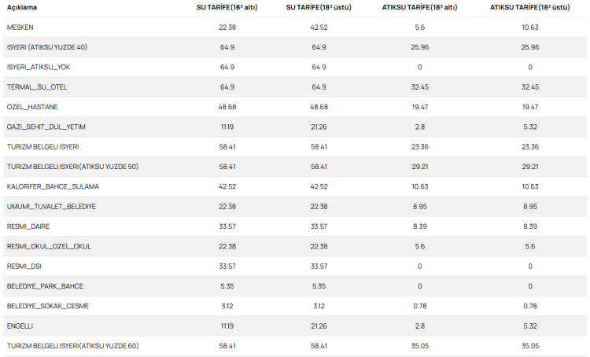Viewport: 590px width, 357px height.
Task: Select the ENGELLI row label
Action: coord(20,326)
